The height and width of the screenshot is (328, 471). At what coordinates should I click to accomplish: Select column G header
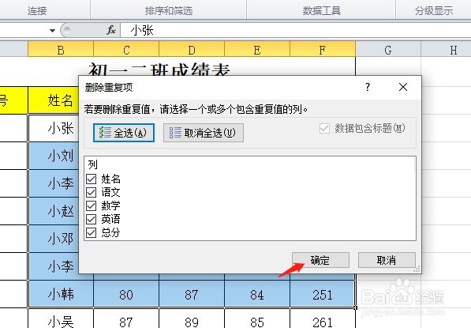(388, 49)
